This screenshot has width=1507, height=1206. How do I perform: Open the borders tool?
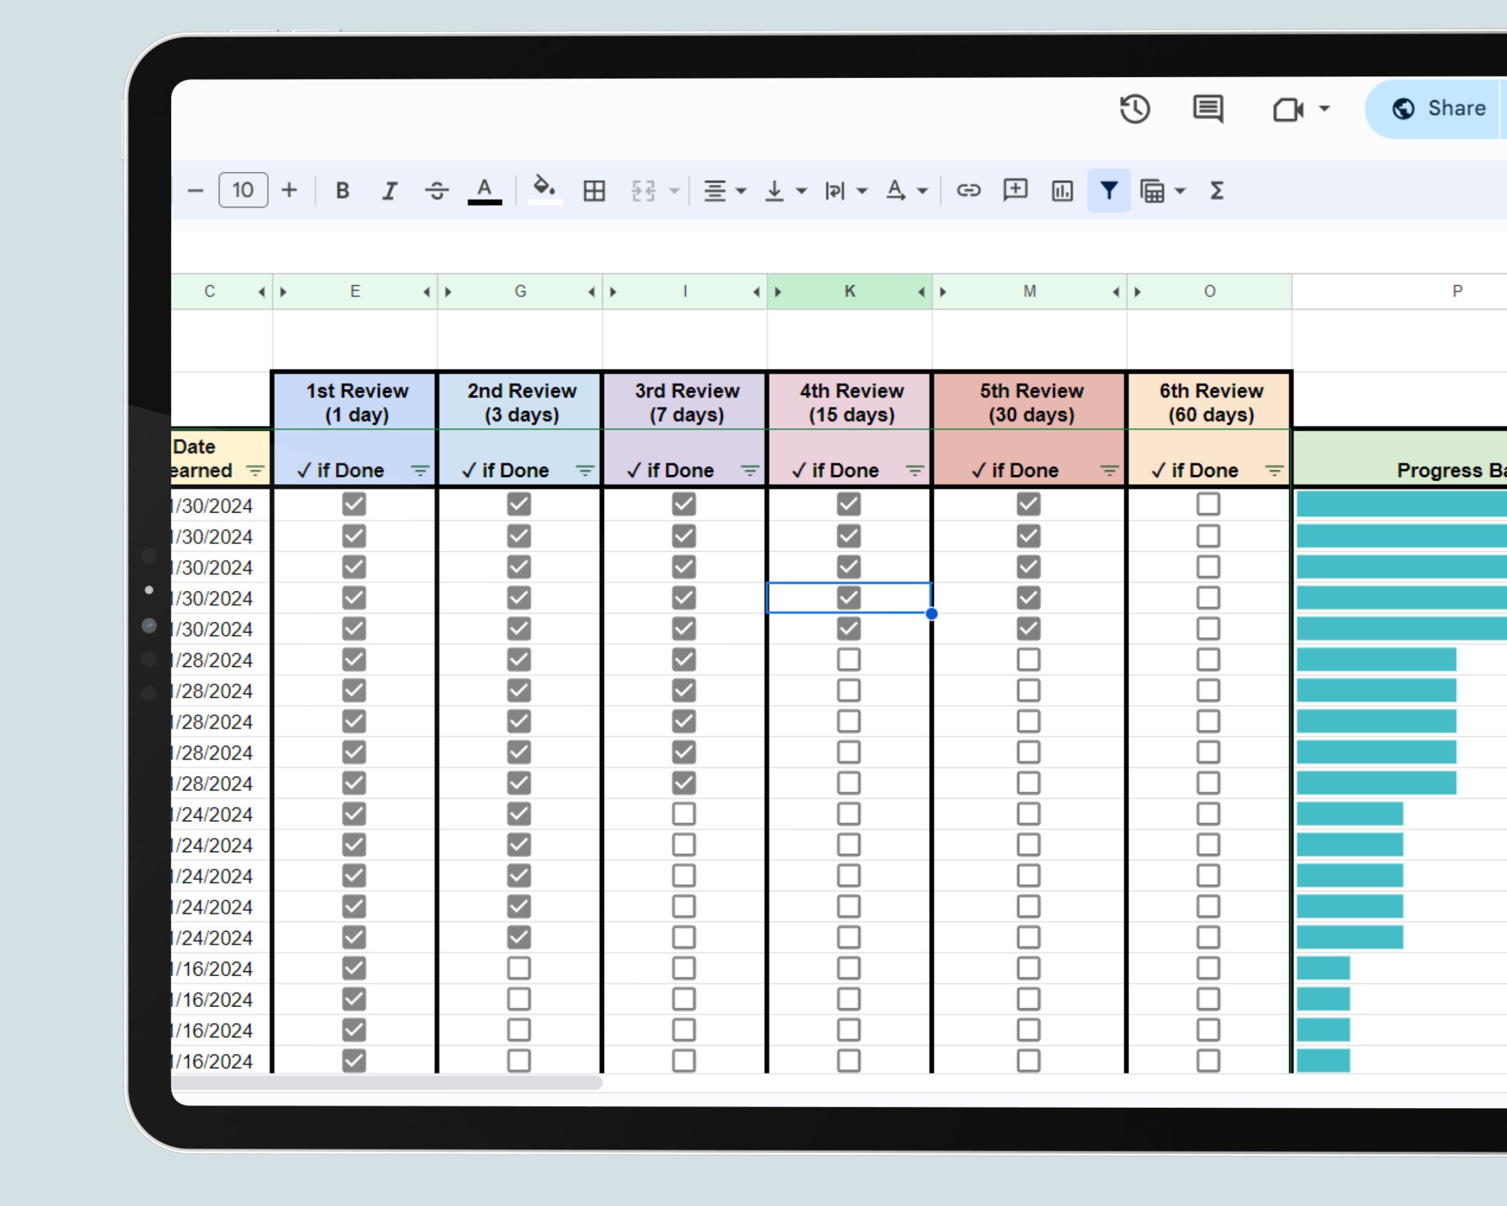point(593,190)
